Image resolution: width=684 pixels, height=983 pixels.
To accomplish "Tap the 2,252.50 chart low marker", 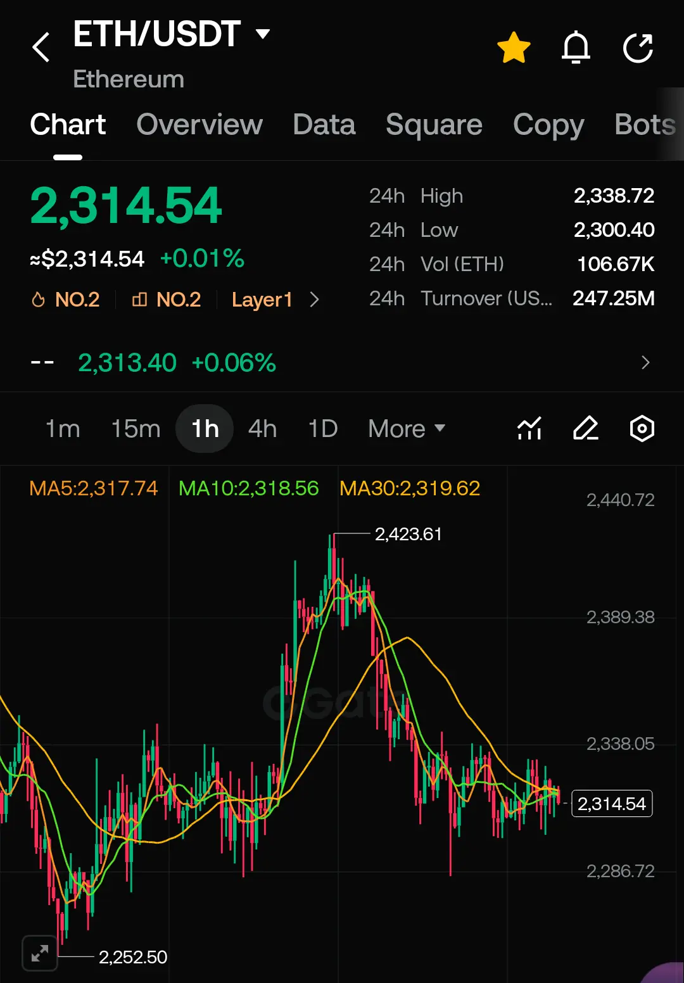I will tap(133, 957).
